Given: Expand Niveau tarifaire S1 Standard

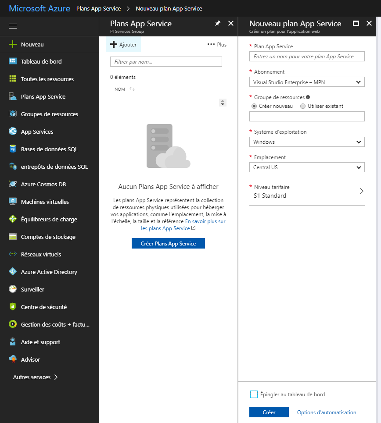Looking at the screenshot, I should [307, 192].
